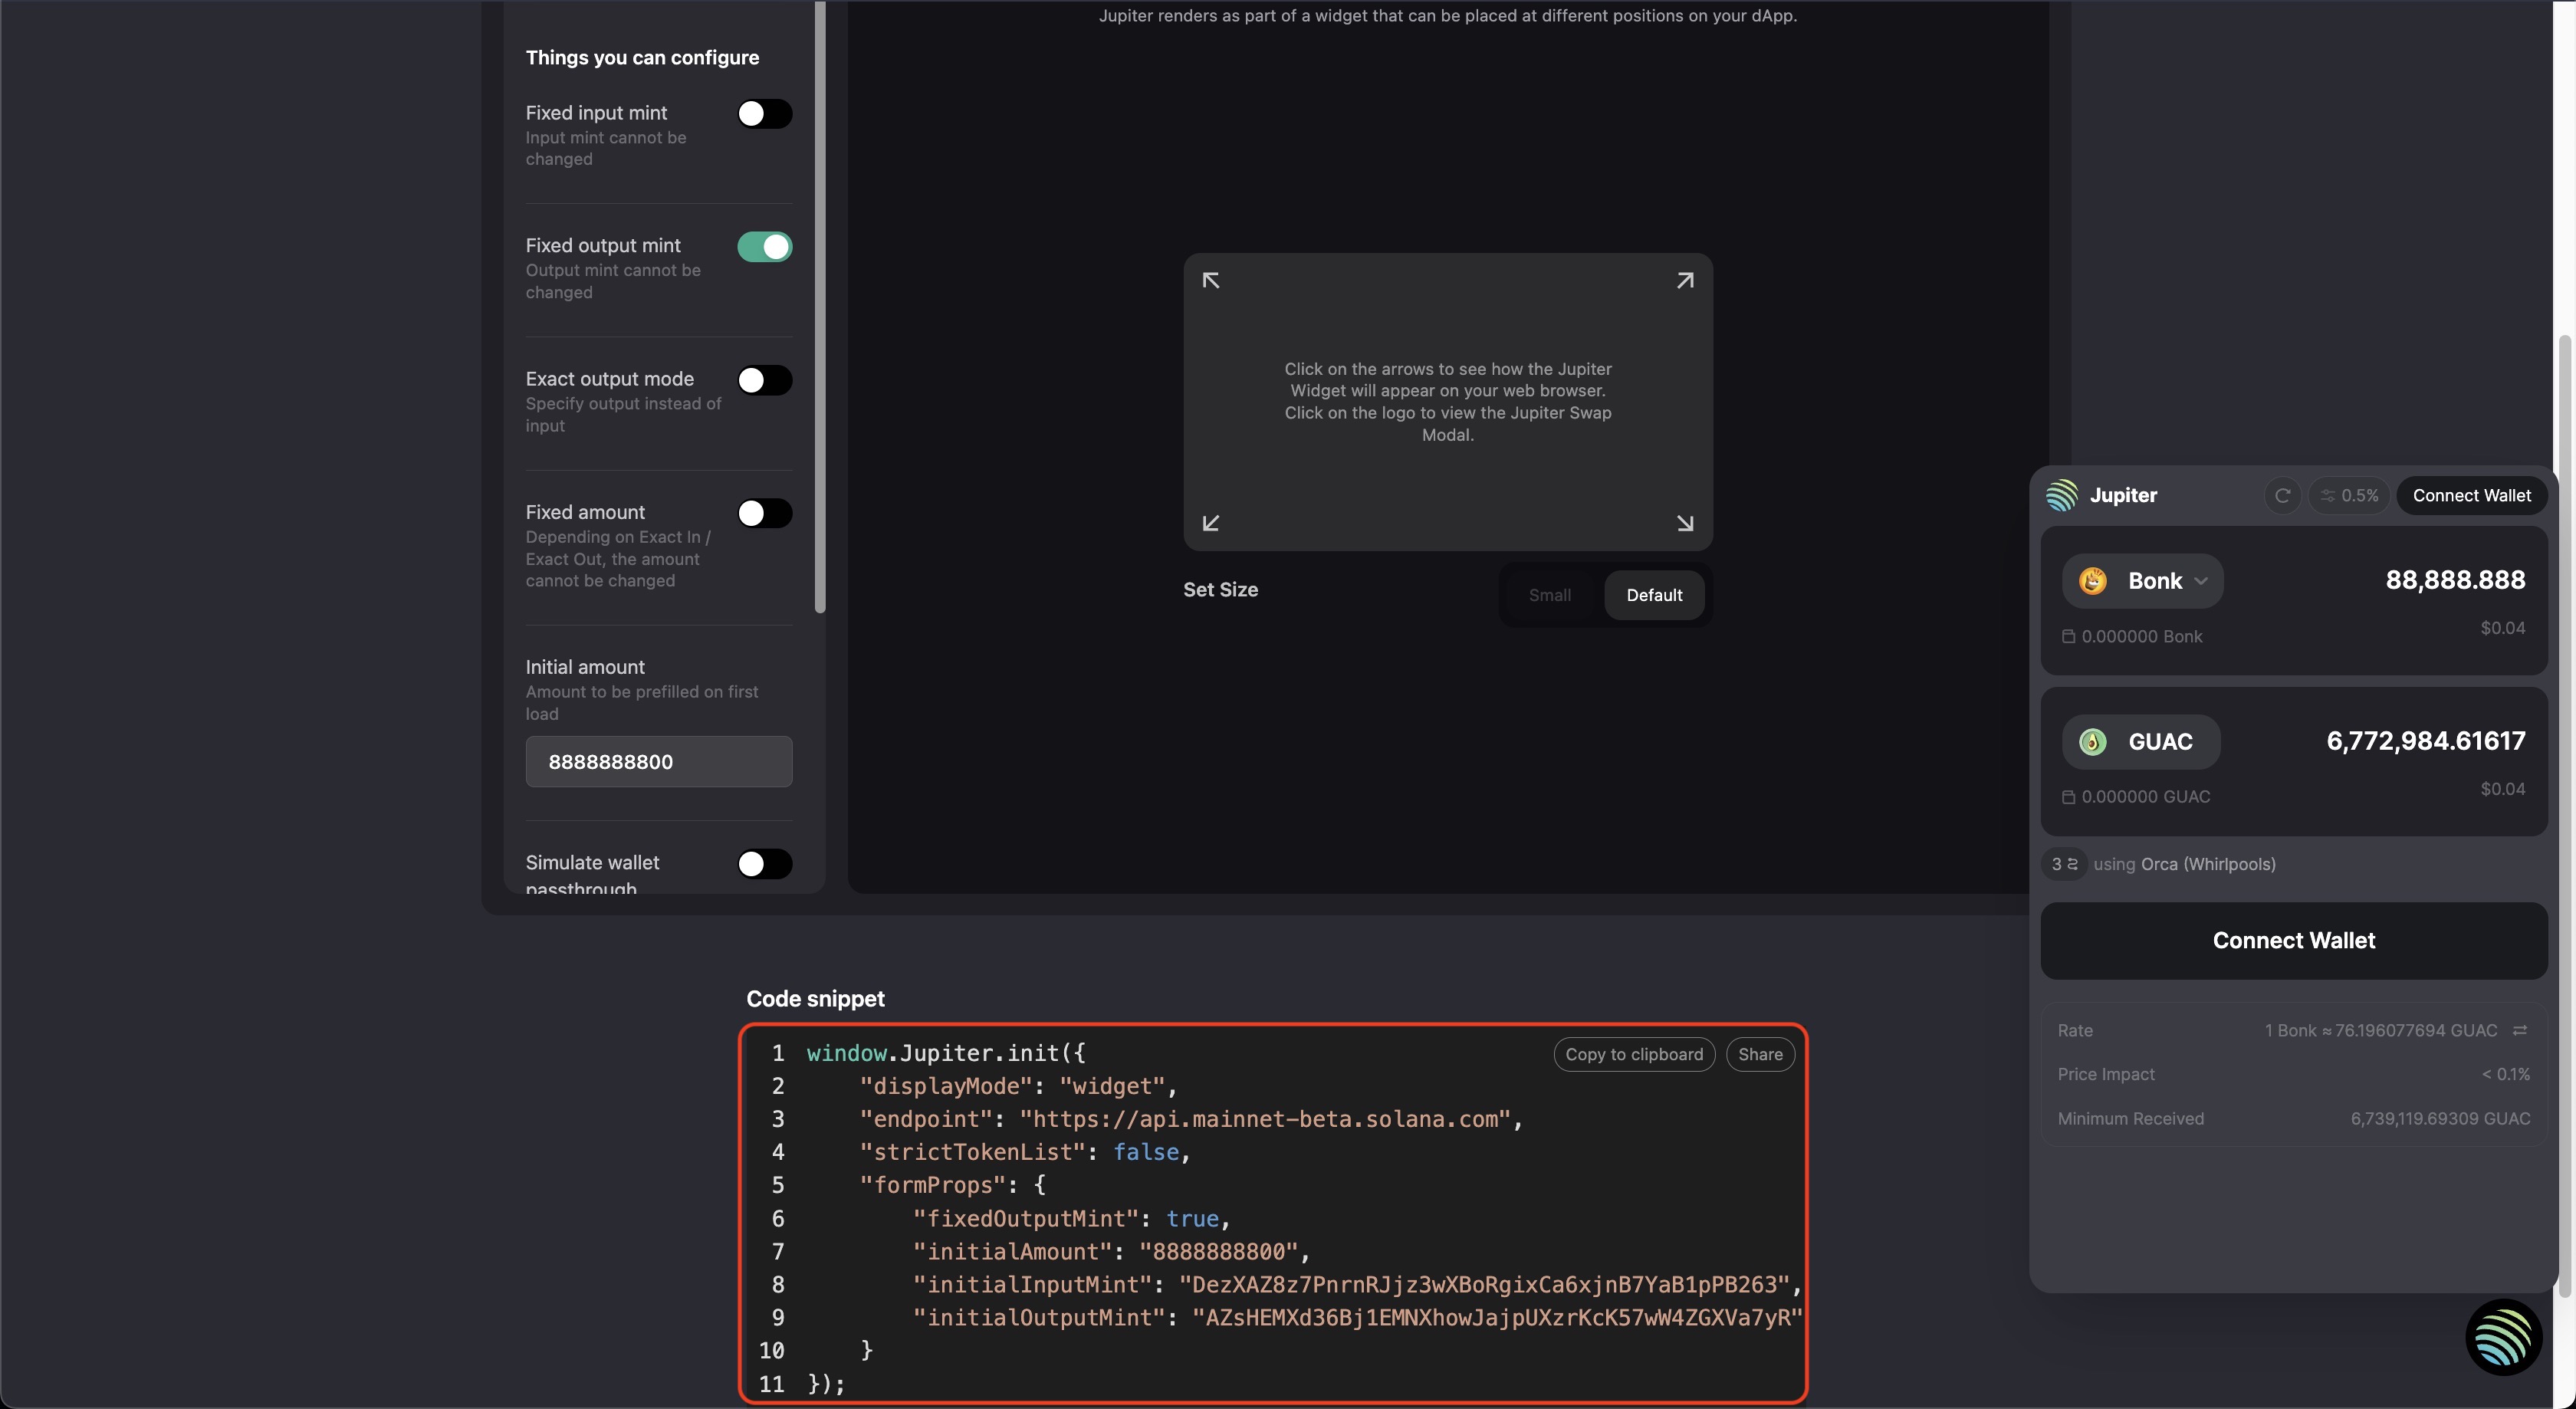
Task: Enable the Fixed amount switch
Action: tap(764, 513)
